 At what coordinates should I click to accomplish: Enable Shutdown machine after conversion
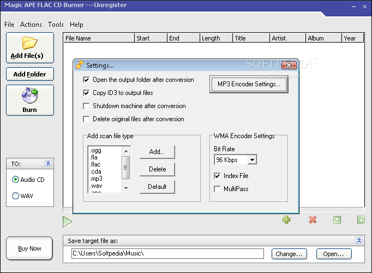point(86,106)
